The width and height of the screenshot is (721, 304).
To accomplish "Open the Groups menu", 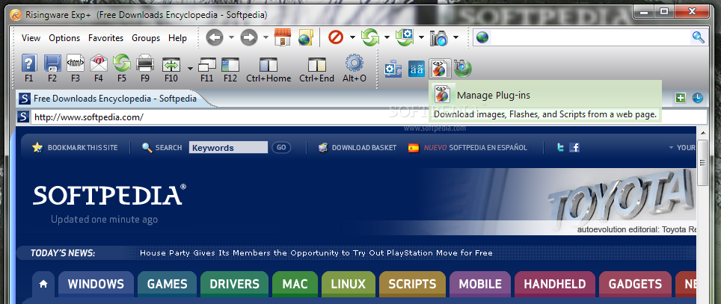I will (x=146, y=38).
